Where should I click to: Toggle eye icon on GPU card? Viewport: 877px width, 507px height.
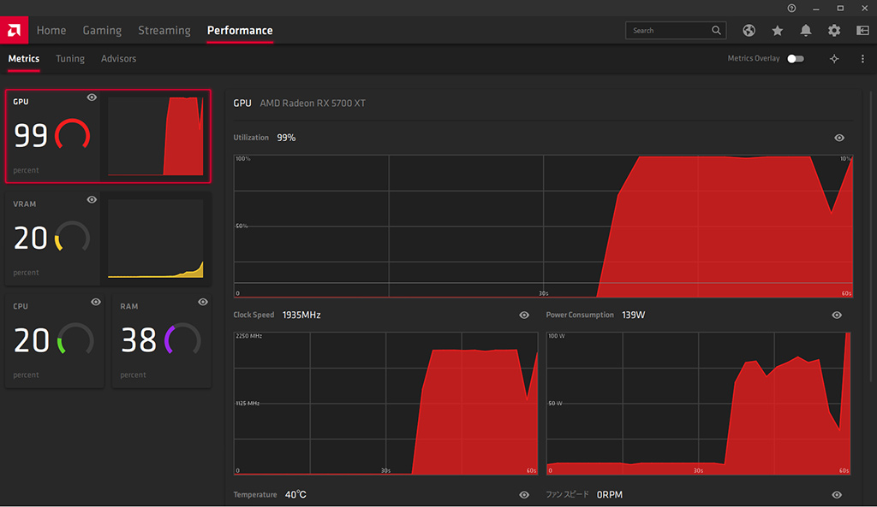(x=92, y=97)
